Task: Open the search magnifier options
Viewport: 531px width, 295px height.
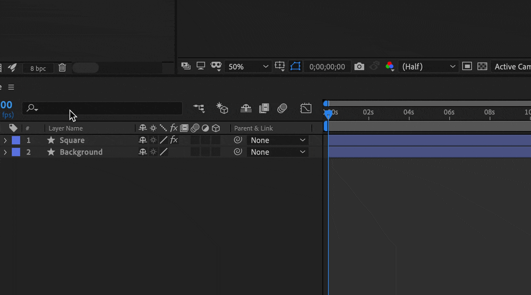Action: (x=32, y=108)
